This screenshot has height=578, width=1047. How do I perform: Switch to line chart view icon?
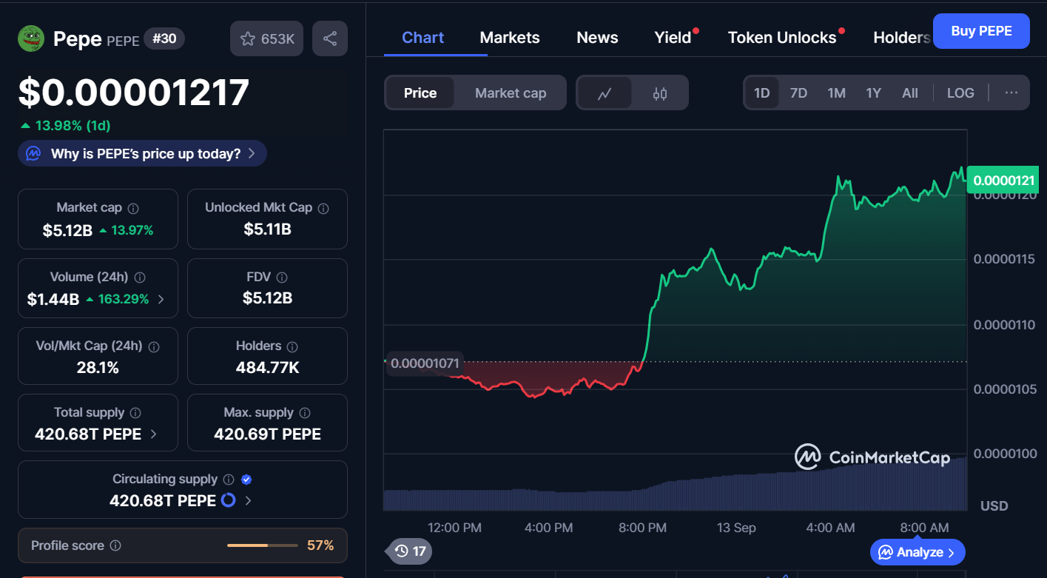point(605,93)
